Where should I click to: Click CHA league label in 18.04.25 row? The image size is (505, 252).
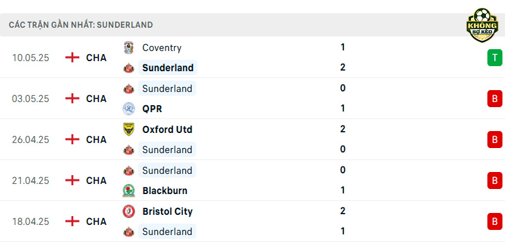point(97,222)
